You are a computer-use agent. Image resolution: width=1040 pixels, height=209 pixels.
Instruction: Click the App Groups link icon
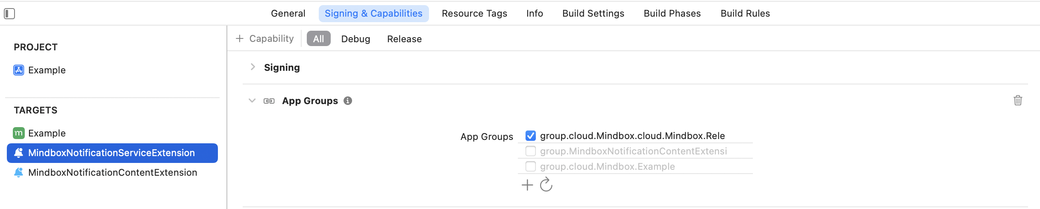point(269,101)
